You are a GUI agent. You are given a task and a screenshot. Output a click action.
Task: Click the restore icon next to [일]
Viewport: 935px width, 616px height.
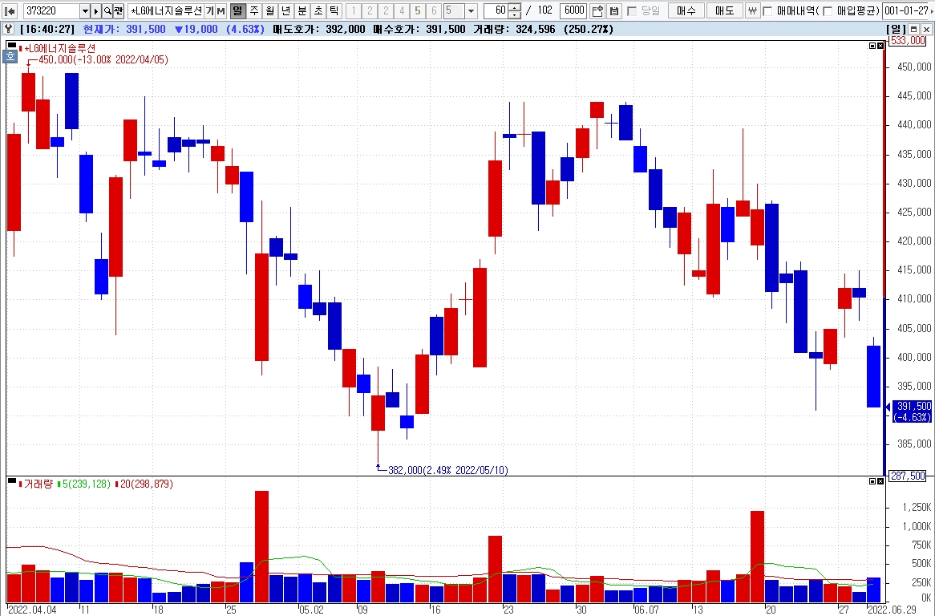913,29
